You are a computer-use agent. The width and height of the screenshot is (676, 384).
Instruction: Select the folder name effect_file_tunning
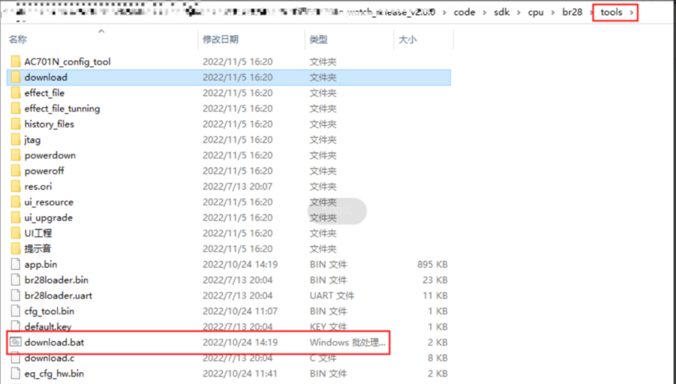point(62,108)
